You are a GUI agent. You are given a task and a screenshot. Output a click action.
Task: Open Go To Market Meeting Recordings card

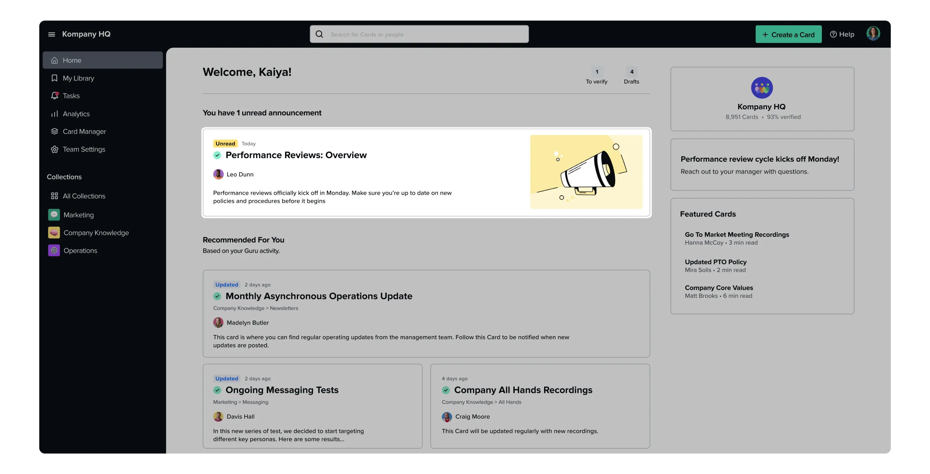(x=737, y=234)
